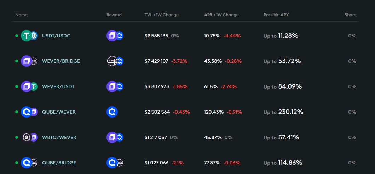The height and width of the screenshot is (174, 375).
Task: Click the reward icons in WEVER/BRIDGE row
Action: (115, 61)
